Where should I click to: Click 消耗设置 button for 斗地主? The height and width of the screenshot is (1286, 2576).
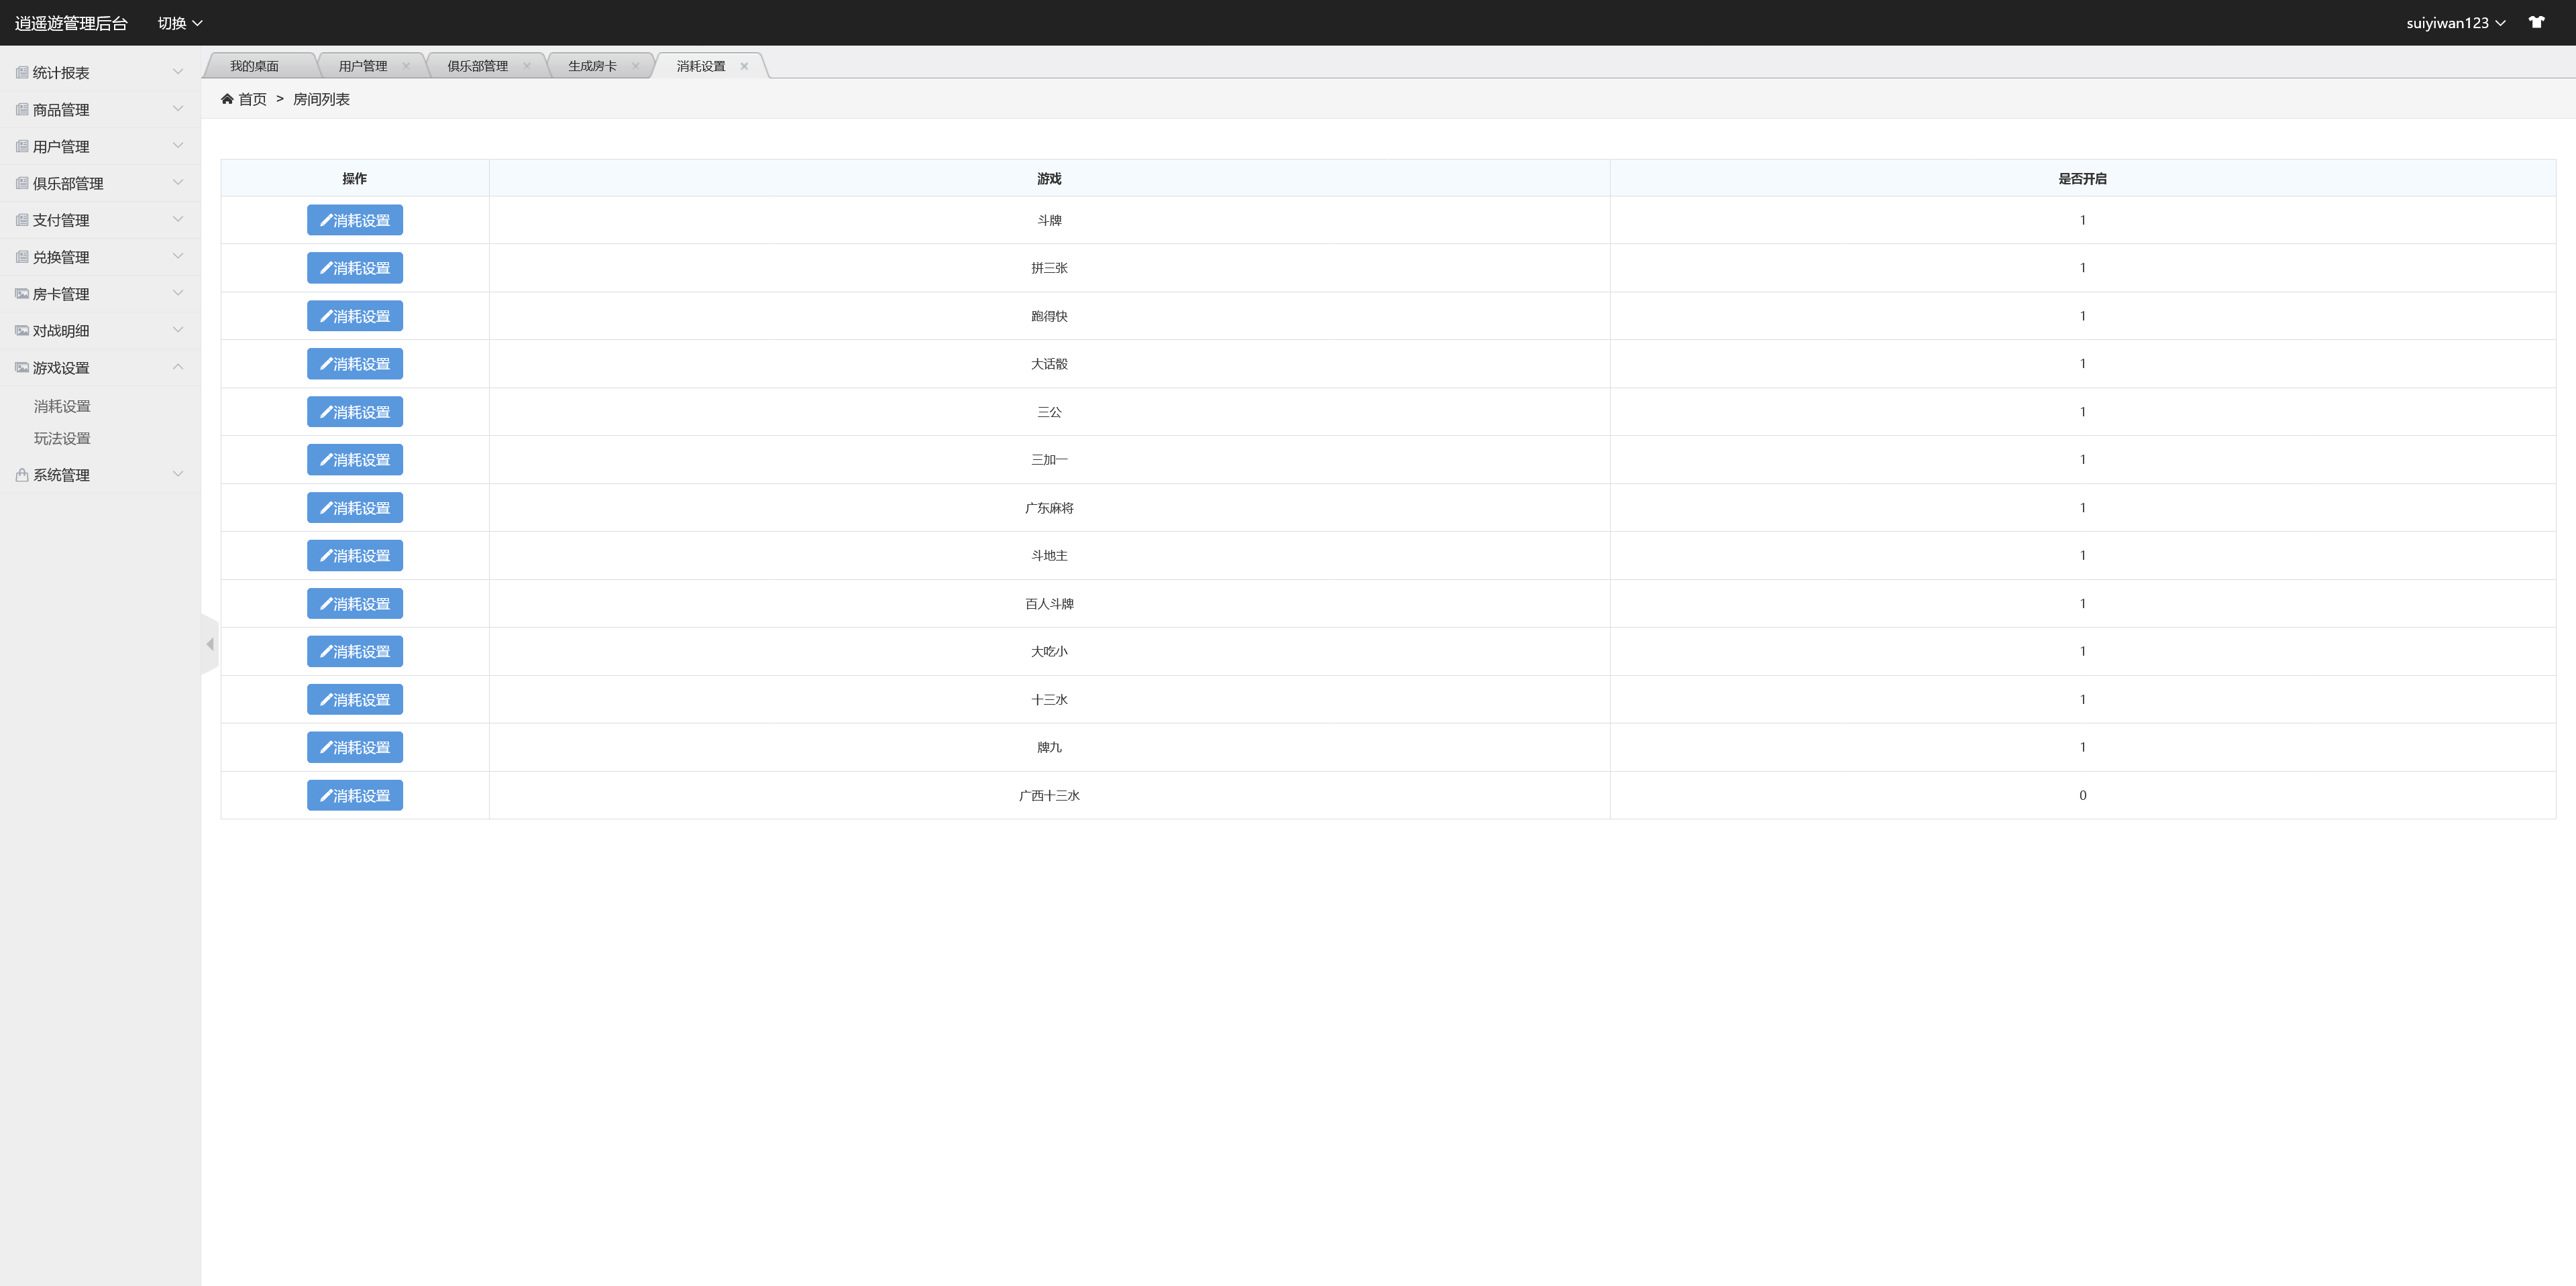(x=355, y=556)
